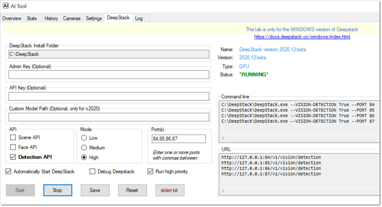Viewport: 382px width, 207px height.
Task: Select the Medium mode radio button
Action: 84,147
